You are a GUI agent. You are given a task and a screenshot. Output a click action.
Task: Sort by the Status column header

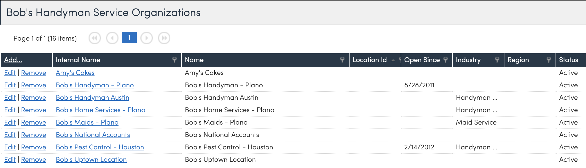568,60
